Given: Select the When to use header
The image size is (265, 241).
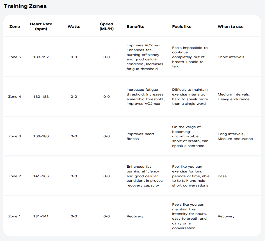Looking at the screenshot, I should [x=230, y=27].
